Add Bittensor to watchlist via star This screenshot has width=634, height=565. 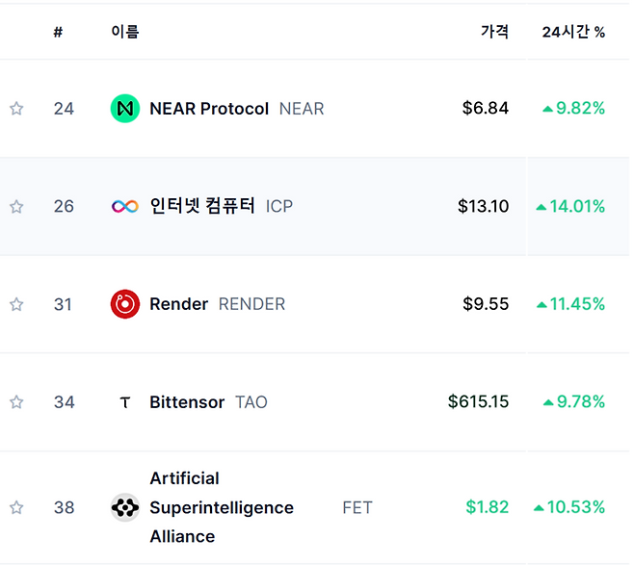[16, 402]
